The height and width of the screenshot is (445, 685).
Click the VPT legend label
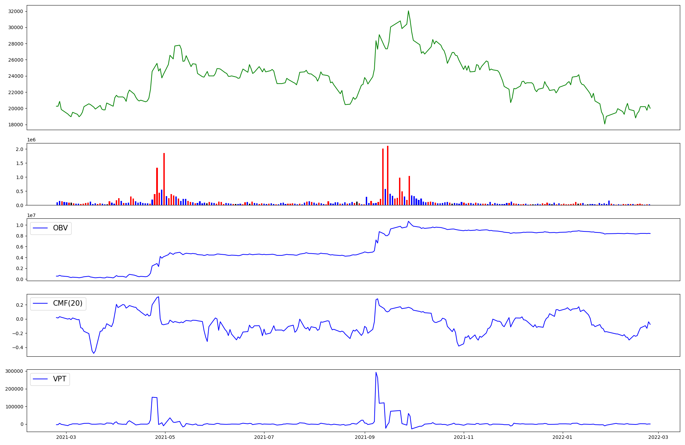[60, 379]
